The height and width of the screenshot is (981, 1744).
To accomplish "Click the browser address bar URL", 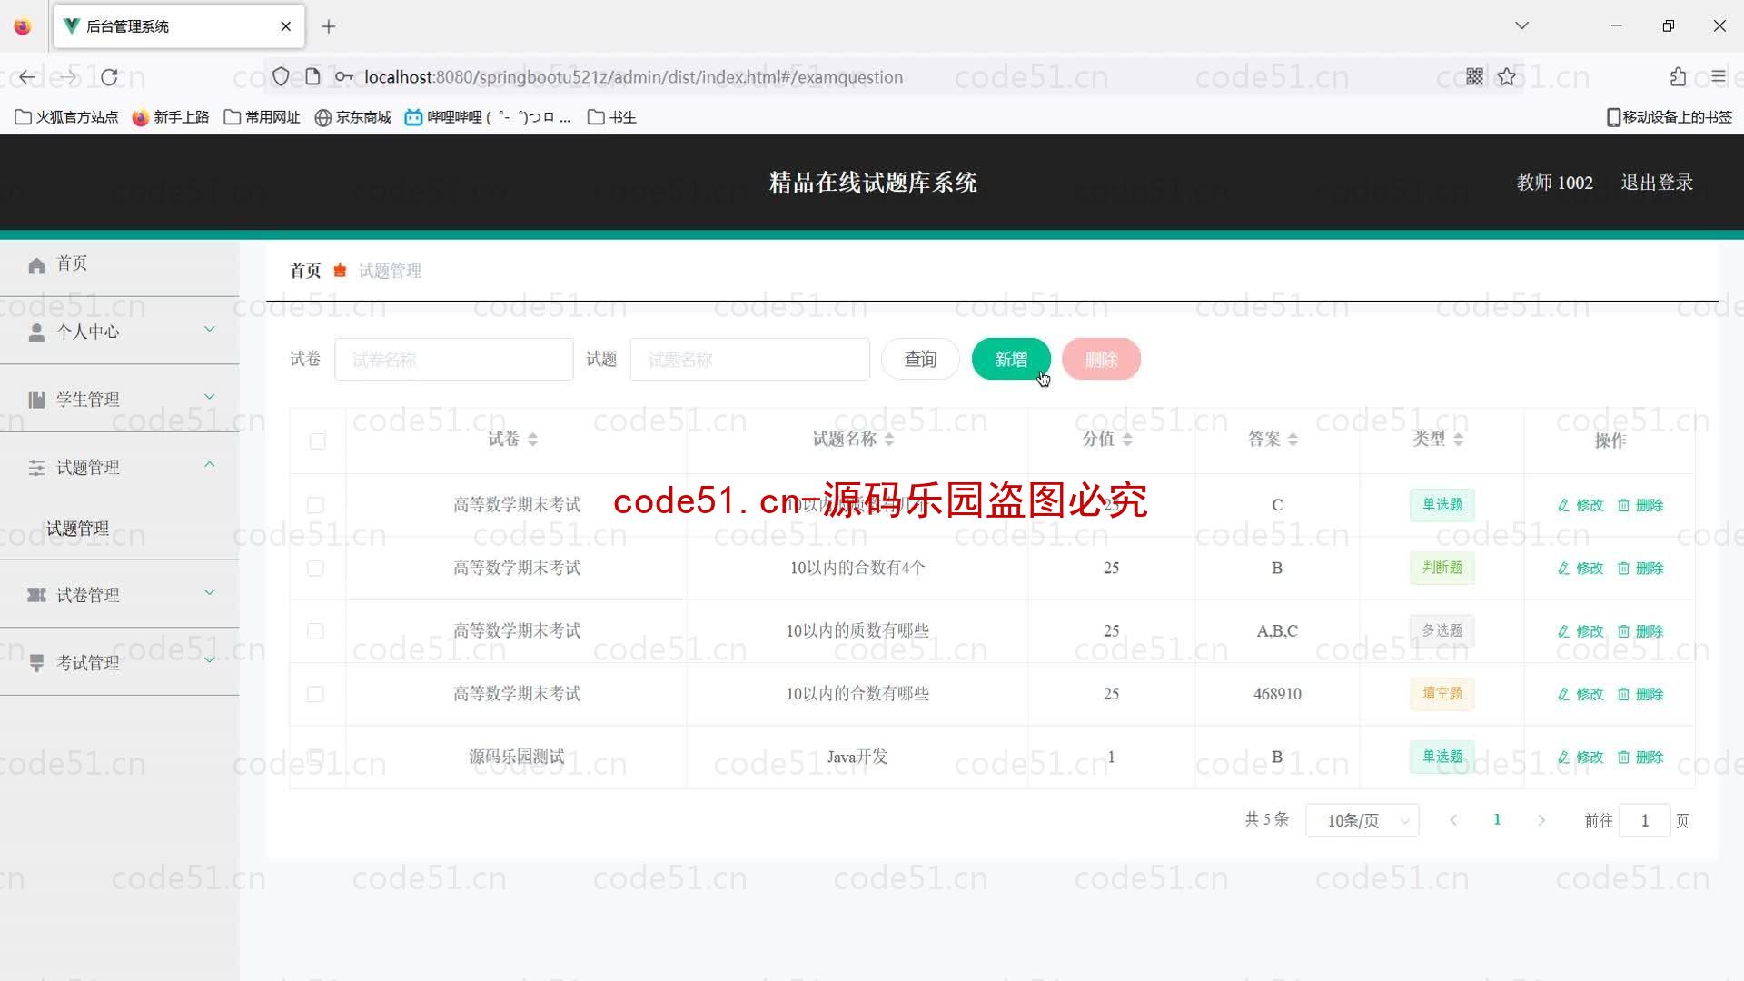I will (633, 77).
